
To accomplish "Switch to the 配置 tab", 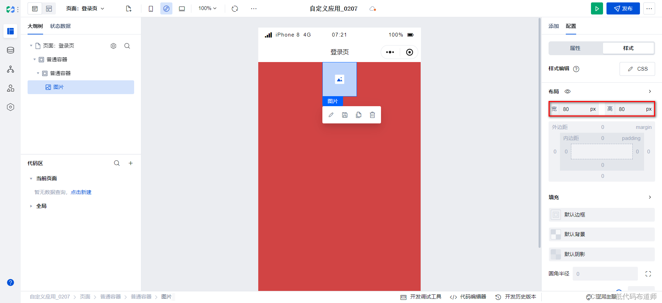I will tap(571, 26).
